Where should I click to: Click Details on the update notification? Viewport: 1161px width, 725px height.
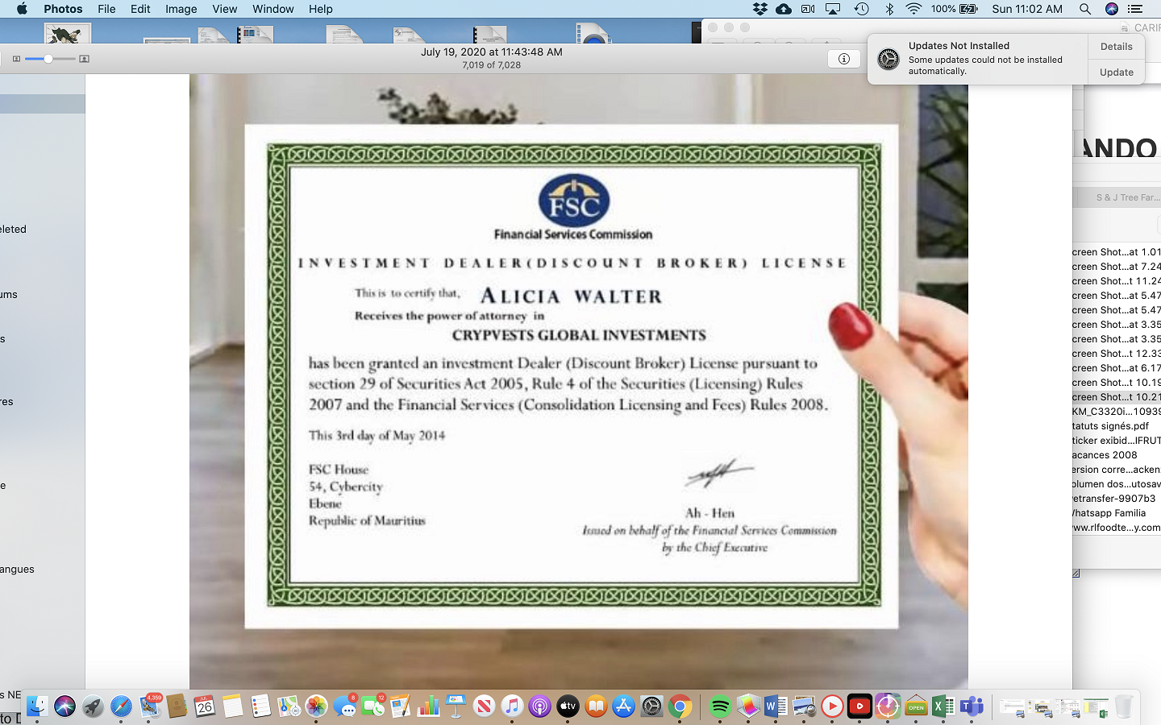pyautogui.click(x=1117, y=47)
